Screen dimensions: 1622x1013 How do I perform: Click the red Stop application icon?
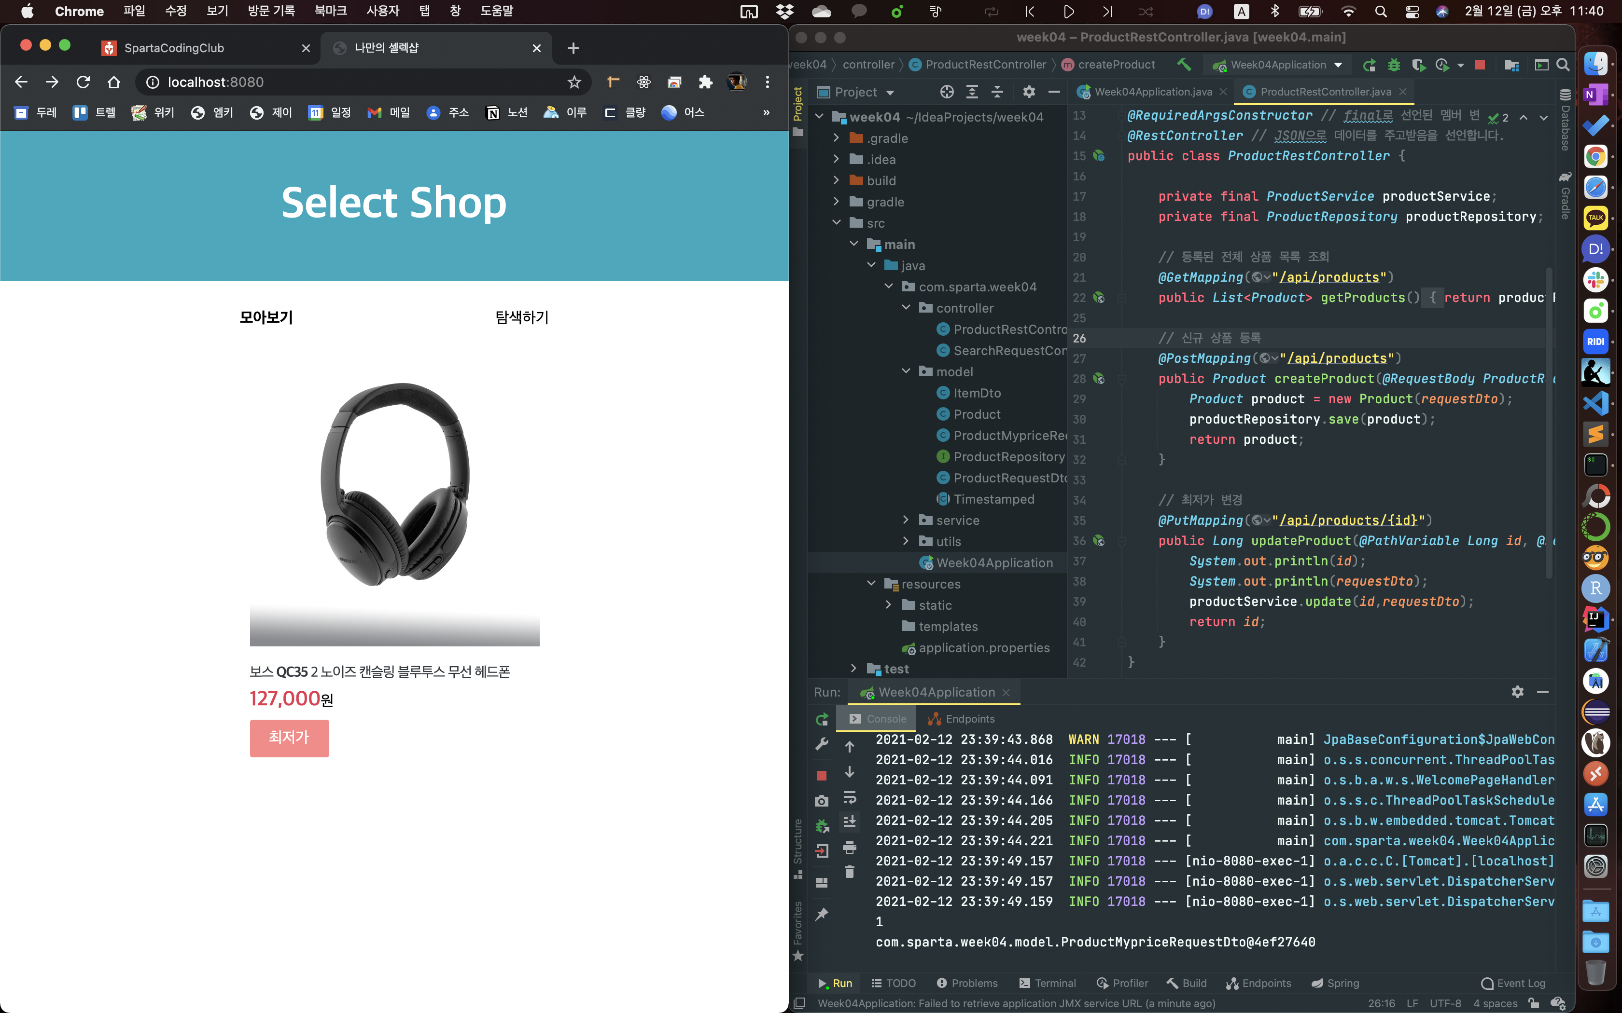[x=1480, y=65]
